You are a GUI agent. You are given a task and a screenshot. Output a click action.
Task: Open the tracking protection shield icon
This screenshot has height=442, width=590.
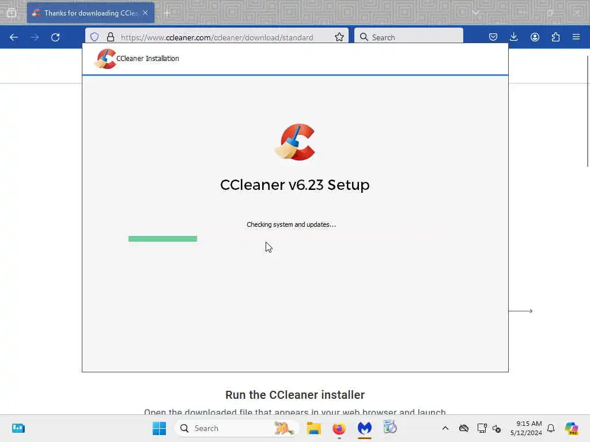(94, 37)
